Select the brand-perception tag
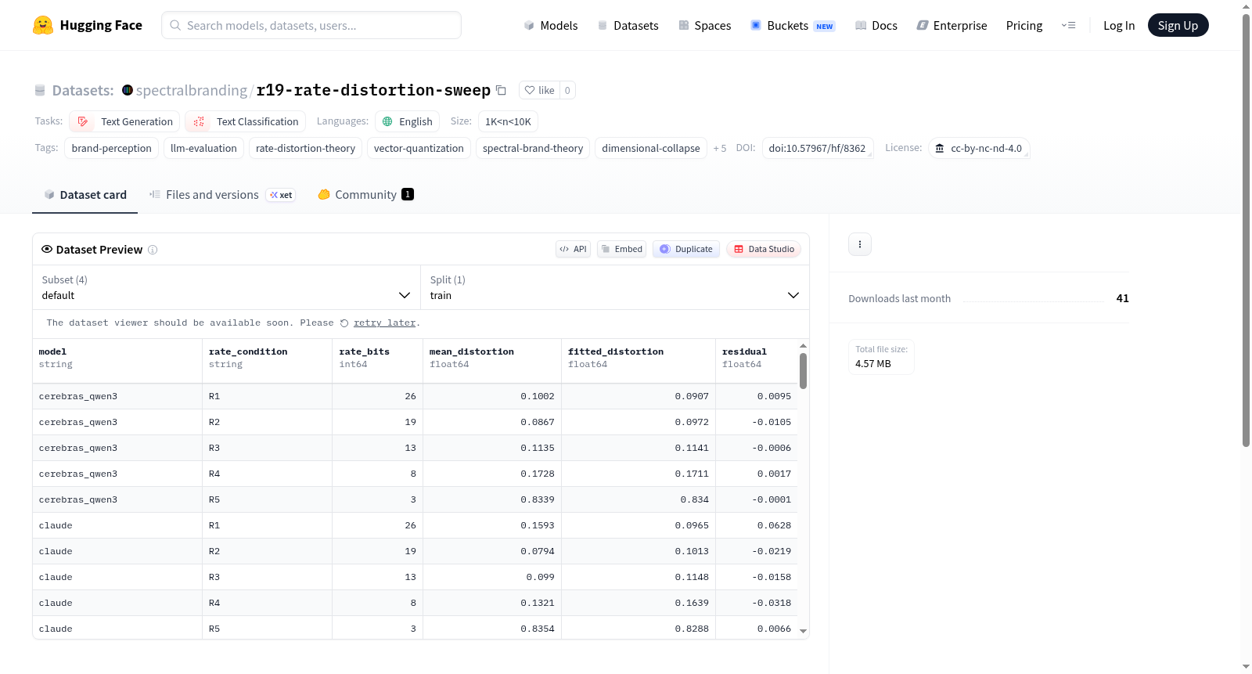The image size is (1252, 674). [112, 148]
